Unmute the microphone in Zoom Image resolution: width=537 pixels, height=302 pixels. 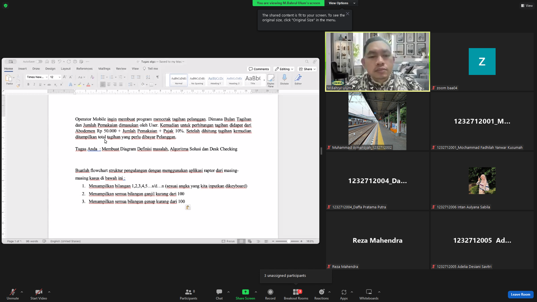[x=13, y=294]
